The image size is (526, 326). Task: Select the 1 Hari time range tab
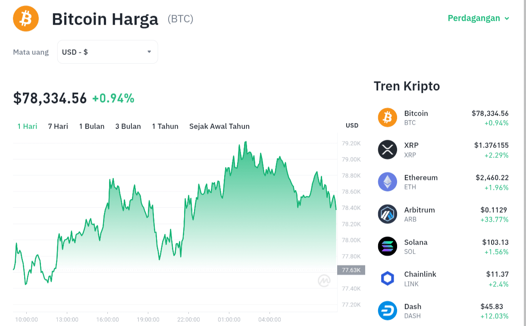(27, 126)
